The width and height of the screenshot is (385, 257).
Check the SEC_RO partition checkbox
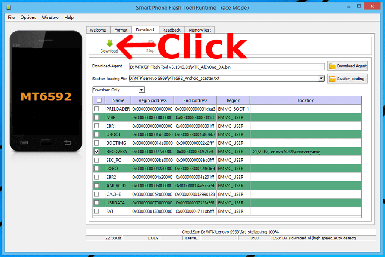point(97,160)
